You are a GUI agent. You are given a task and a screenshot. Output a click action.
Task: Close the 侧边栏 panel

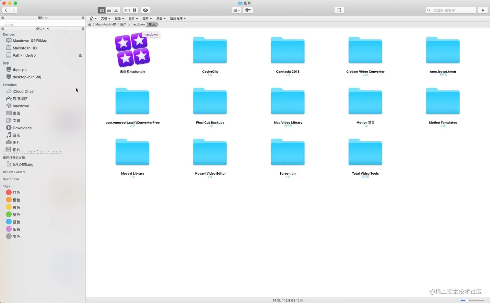(x=83, y=29)
